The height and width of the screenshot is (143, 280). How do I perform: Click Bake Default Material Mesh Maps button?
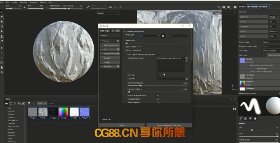(x=169, y=126)
